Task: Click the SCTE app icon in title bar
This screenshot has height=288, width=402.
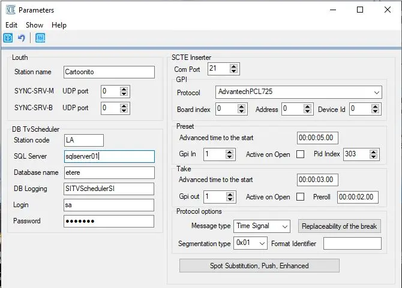Action: click(x=10, y=10)
